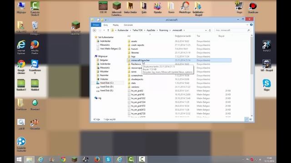Click the versions folder icon
The height and width of the screenshot is (163, 291).
[129, 87]
